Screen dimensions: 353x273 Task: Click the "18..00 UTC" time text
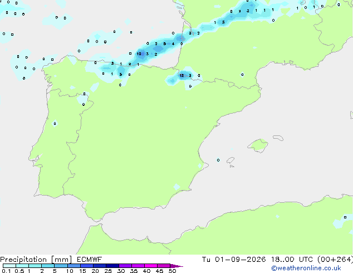[x=292, y=259]
